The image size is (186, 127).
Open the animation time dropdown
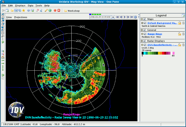click(x=113, y=17)
